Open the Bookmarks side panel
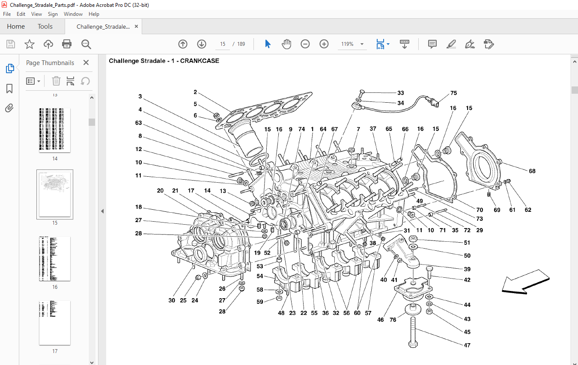 (9, 89)
